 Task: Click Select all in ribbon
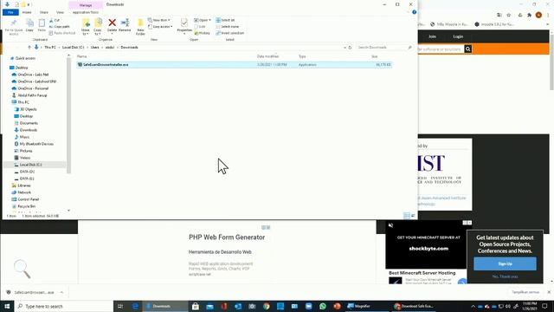tap(225, 20)
